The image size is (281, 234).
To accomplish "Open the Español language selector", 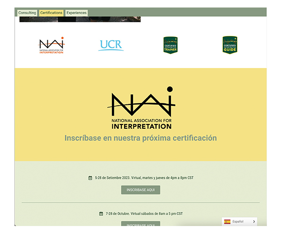I will (x=239, y=222).
